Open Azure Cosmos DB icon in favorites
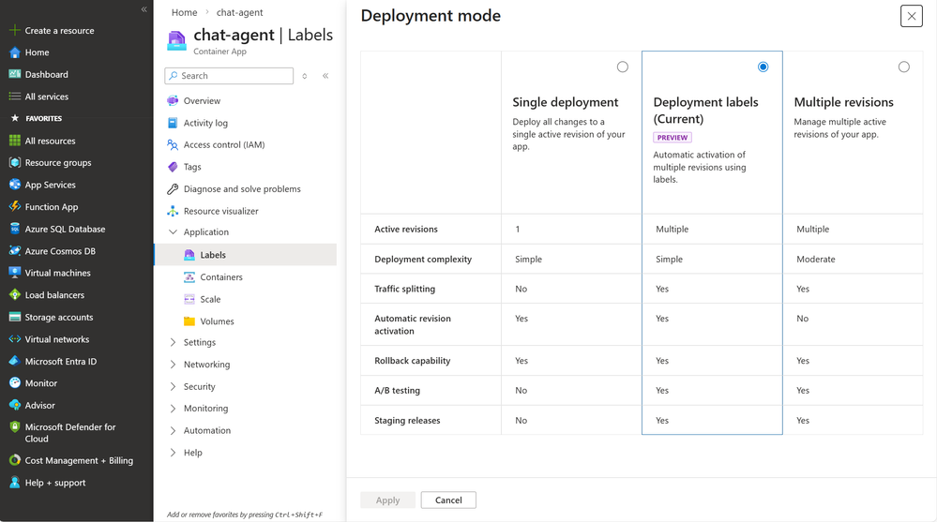This screenshot has height=522, width=937. pos(15,251)
